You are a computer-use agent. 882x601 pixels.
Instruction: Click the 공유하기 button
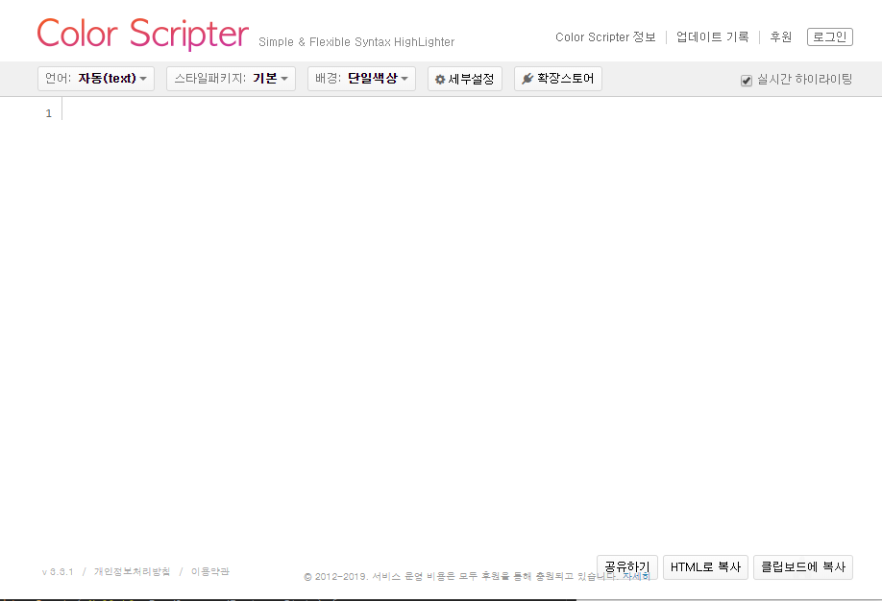627,567
